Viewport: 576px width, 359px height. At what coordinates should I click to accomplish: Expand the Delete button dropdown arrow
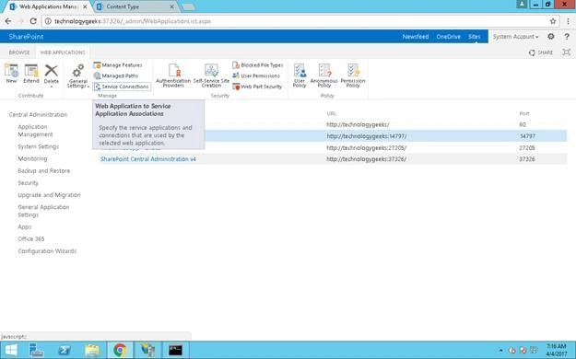[52, 87]
